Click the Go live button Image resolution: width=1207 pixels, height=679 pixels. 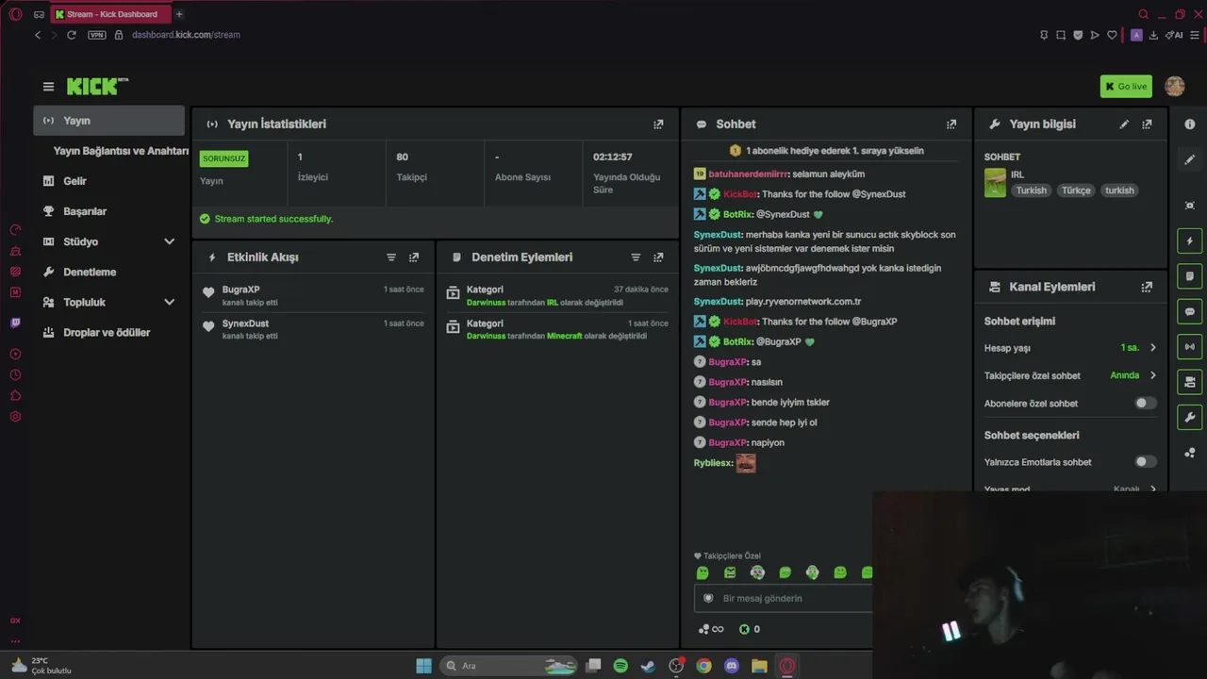[1126, 87]
